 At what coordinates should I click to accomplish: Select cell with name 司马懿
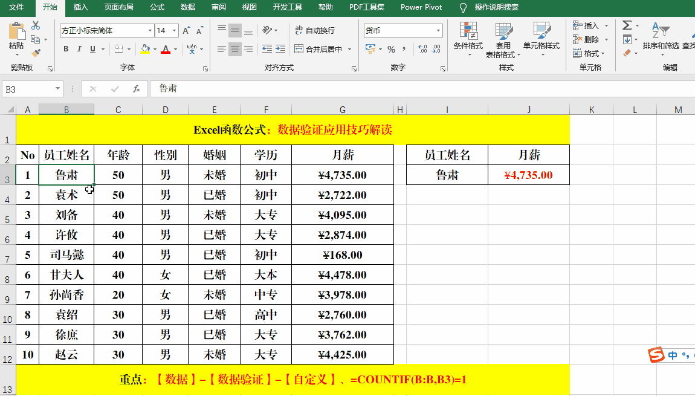click(66, 255)
